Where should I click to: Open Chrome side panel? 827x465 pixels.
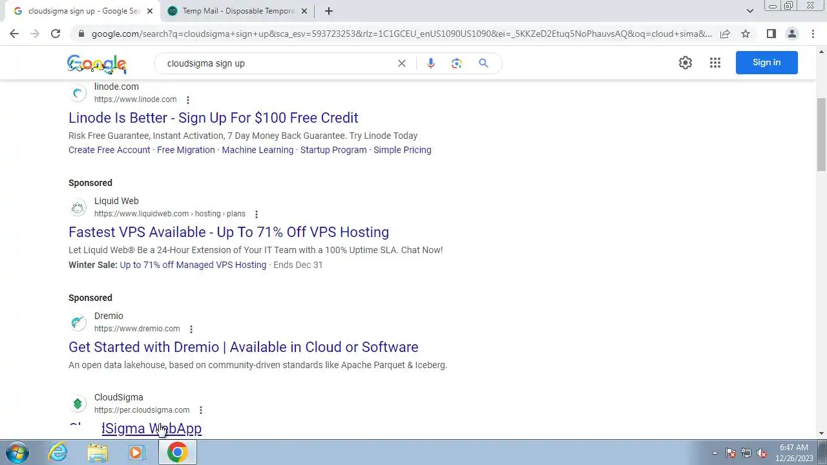point(771,34)
